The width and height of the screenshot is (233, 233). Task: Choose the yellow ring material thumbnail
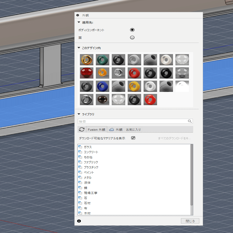pyautogui.click(x=134, y=86)
